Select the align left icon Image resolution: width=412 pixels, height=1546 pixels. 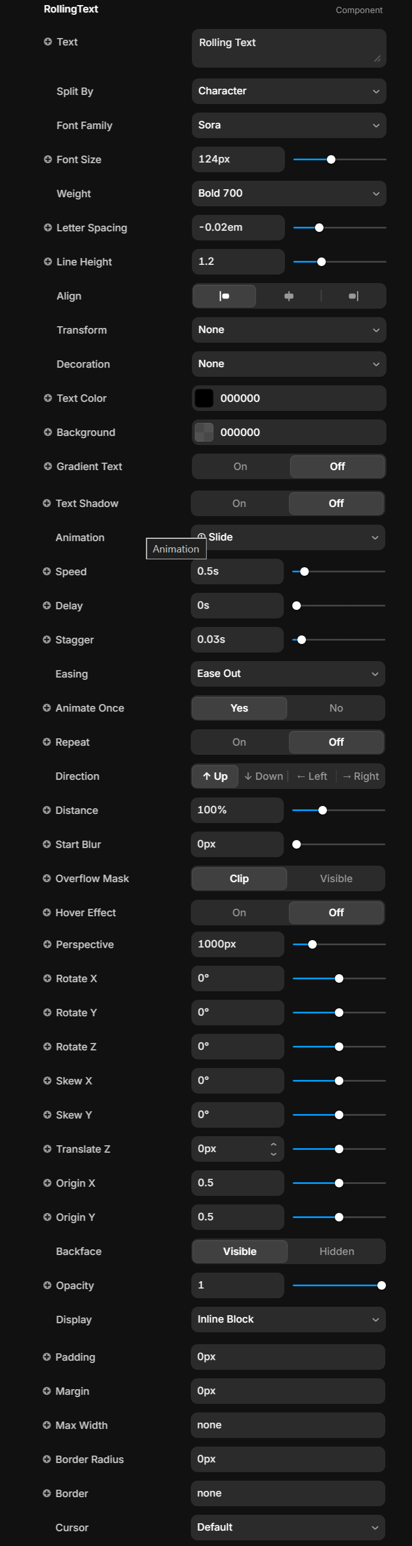[224, 296]
